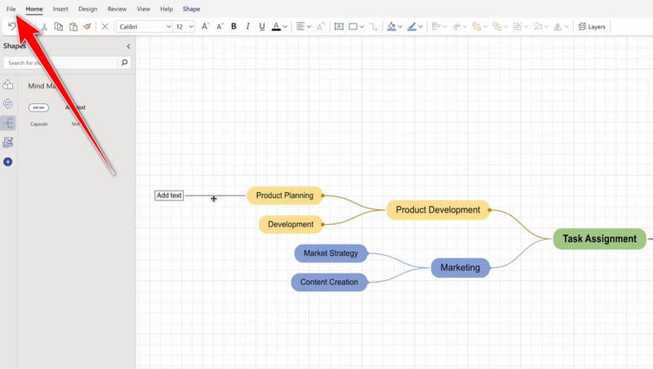Viewport: 653px width, 369px height.
Task: Expand the line color dropdown arrow
Action: 420,27
